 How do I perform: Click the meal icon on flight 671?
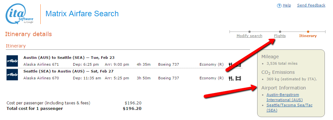click(x=230, y=64)
